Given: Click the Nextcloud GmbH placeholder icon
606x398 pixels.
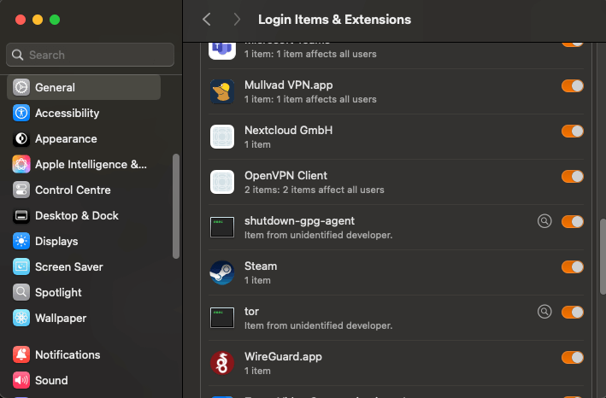Looking at the screenshot, I should [x=222, y=137].
